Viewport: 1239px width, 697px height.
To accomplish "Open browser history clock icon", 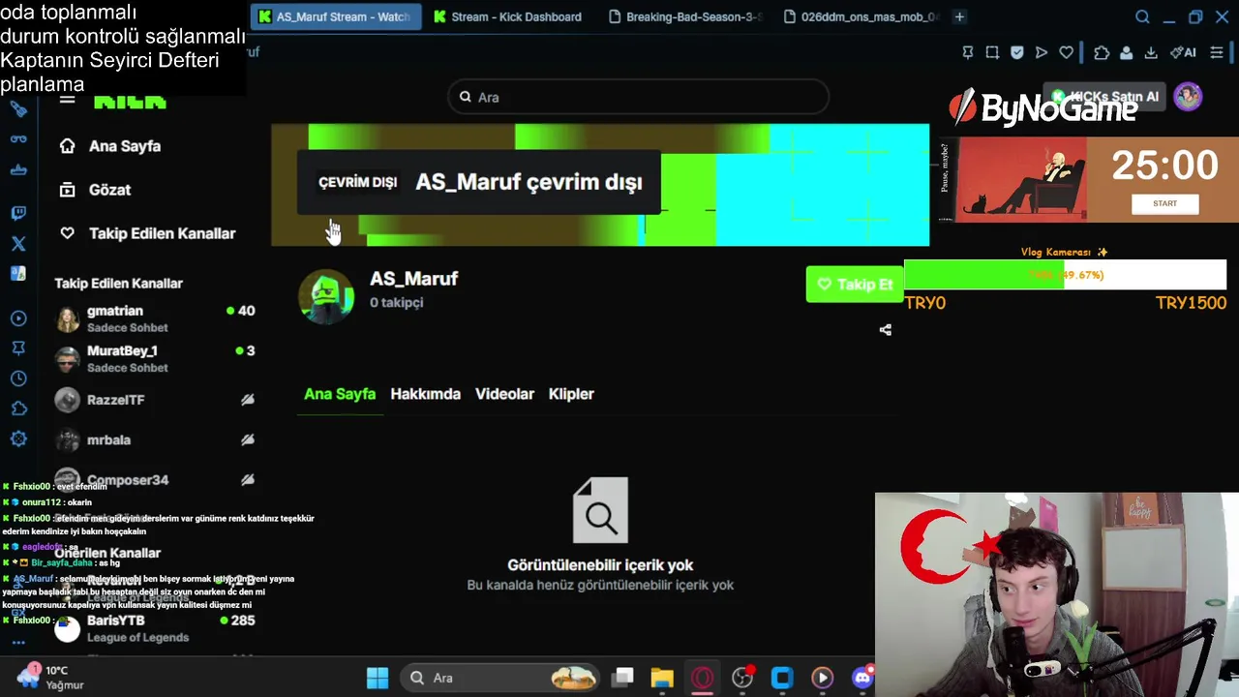I will coord(18,379).
